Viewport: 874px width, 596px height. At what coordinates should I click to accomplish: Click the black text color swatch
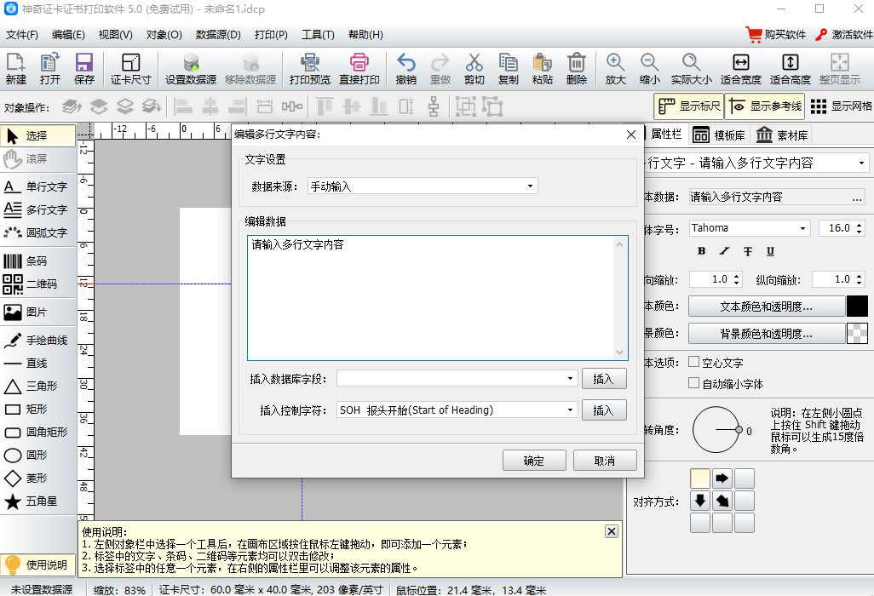coord(857,307)
